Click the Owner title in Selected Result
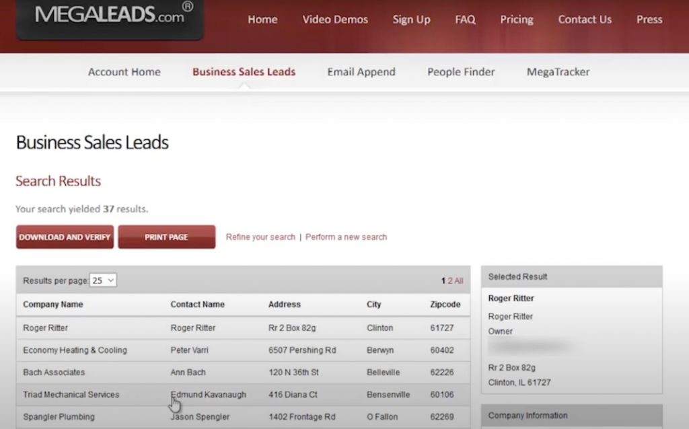The image size is (689, 429). click(500, 331)
